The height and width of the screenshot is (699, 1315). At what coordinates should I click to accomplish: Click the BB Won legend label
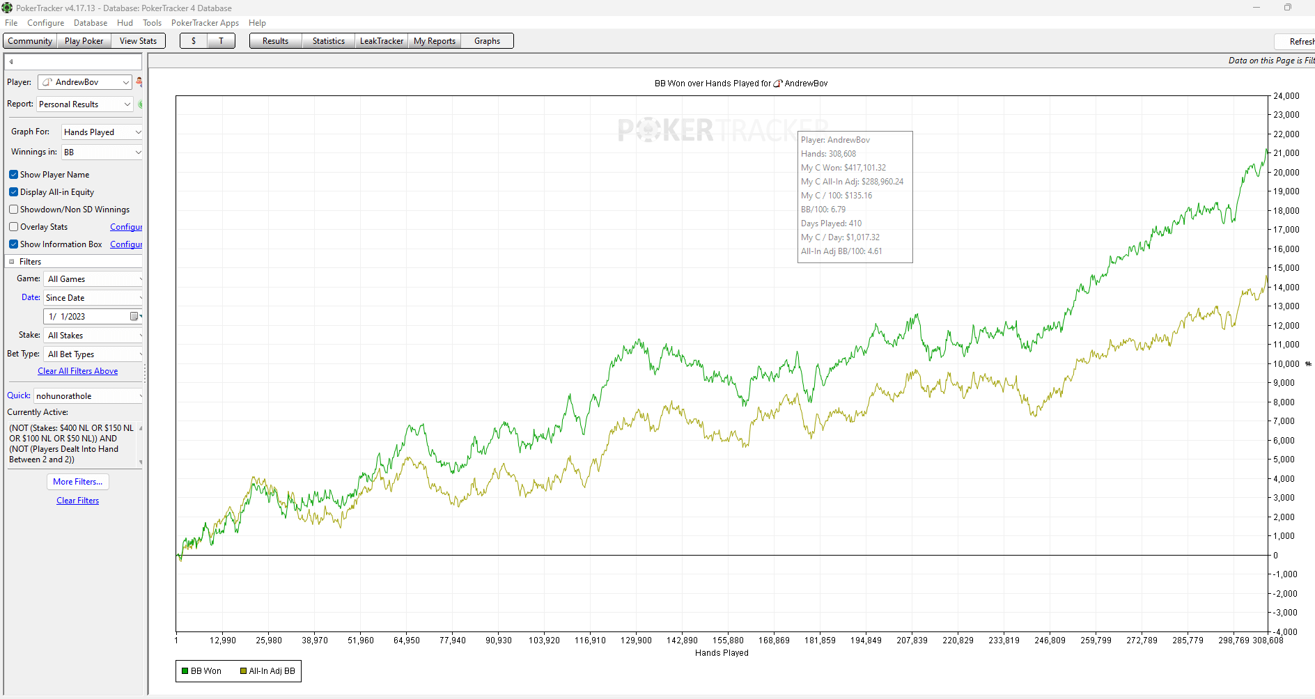click(206, 671)
